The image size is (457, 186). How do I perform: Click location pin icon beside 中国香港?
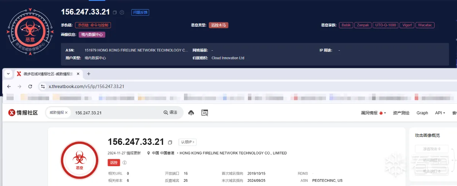[149, 153]
